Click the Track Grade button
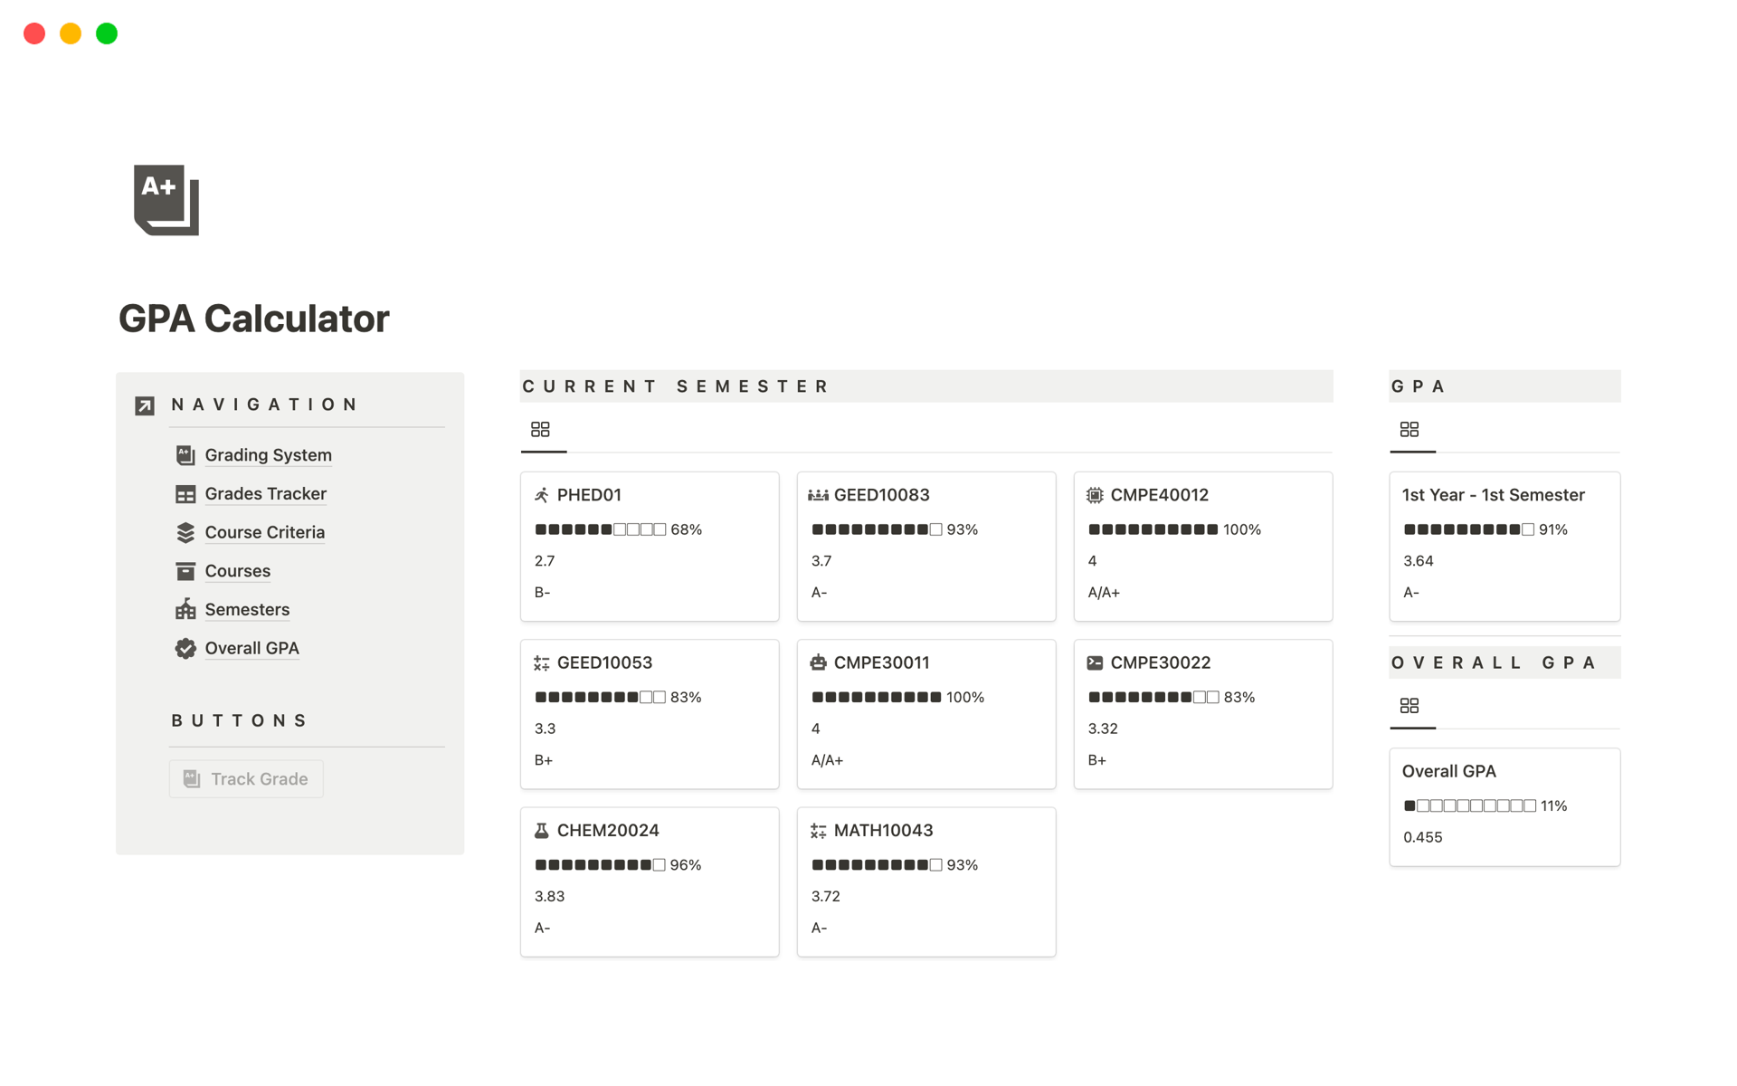Screen dimensions: 1737x1086 coord(246,777)
